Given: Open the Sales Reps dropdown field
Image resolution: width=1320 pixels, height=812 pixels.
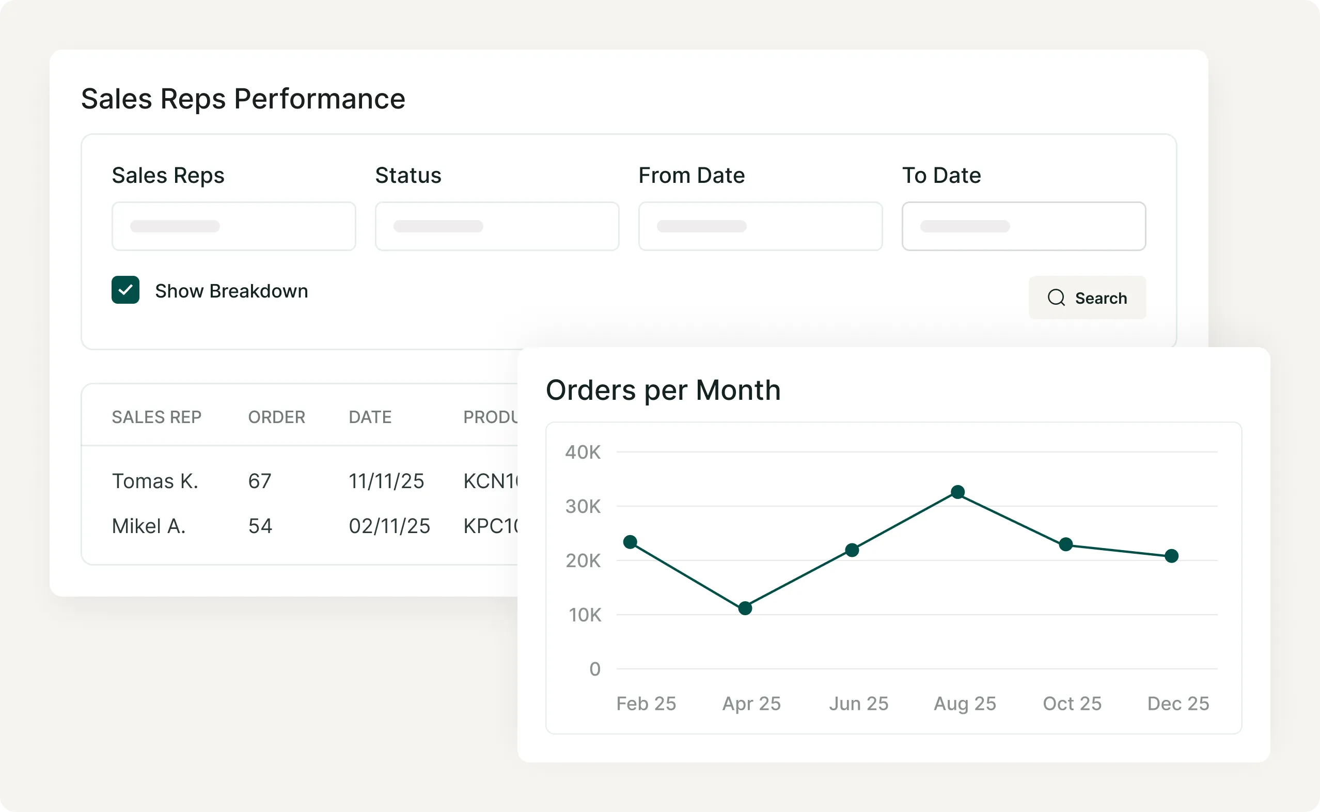Looking at the screenshot, I should [x=233, y=226].
